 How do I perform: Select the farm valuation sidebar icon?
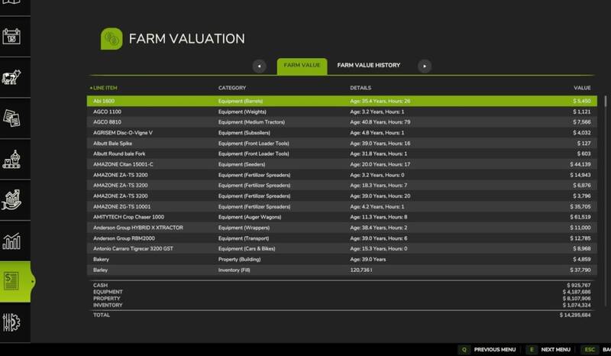coord(13,282)
